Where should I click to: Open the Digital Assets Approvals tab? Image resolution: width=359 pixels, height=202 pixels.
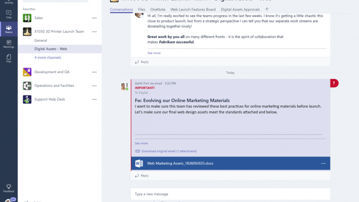(240, 10)
